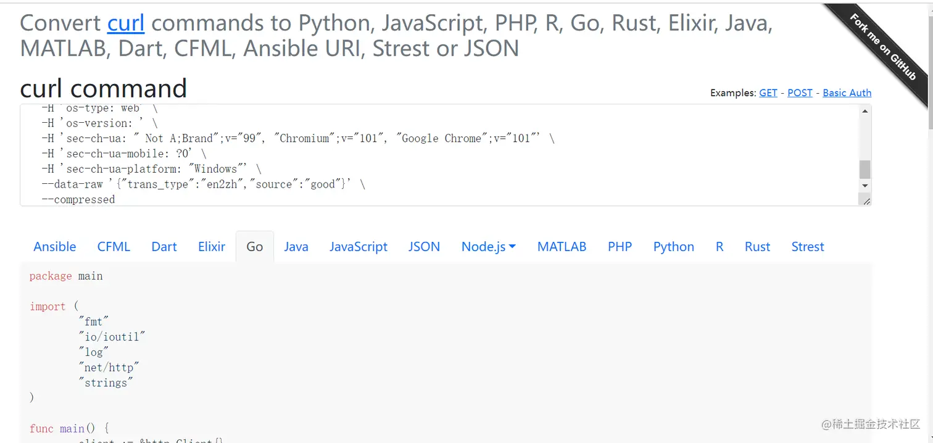933x443 pixels.
Task: Click the Fork me on GitHub ribbon
Action: 883,46
